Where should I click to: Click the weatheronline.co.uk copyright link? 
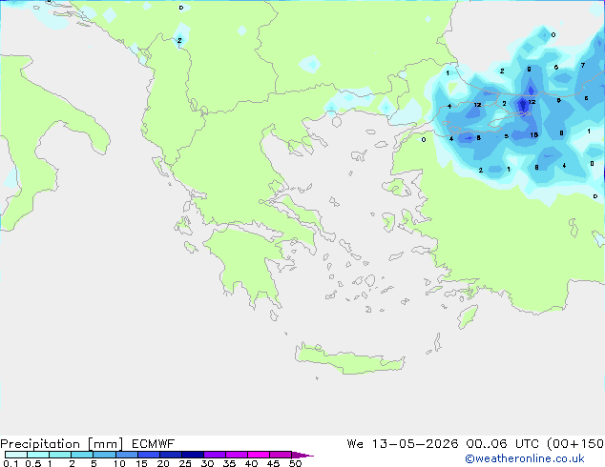click(x=525, y=458)
